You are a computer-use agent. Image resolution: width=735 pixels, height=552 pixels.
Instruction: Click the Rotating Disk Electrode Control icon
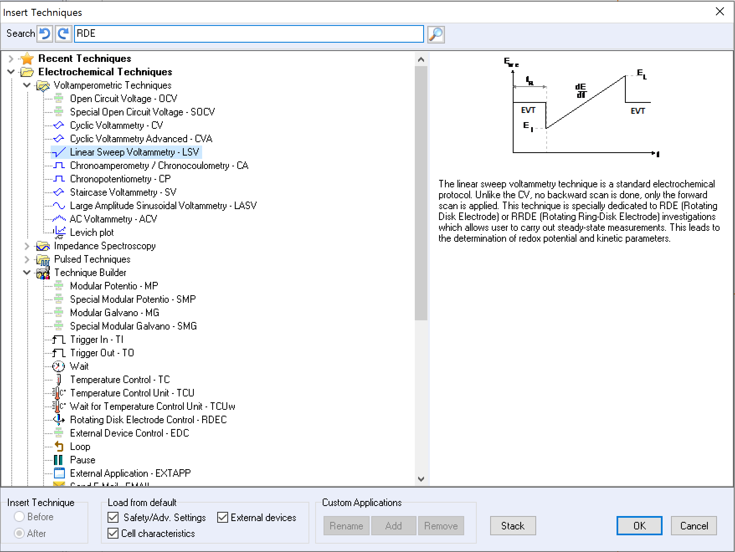(x=59, y=419)
